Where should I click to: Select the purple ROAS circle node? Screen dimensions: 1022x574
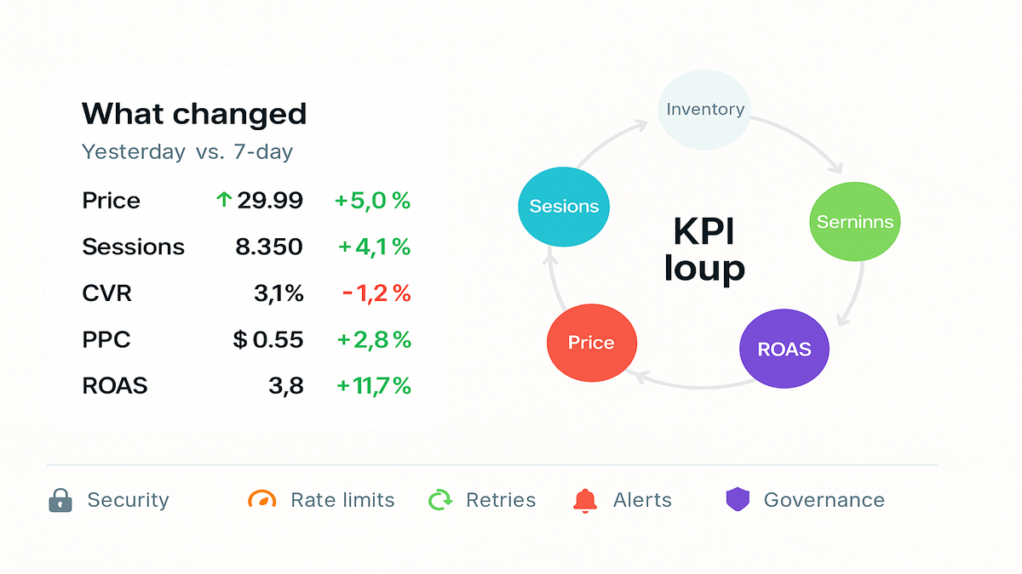point(784,349)
